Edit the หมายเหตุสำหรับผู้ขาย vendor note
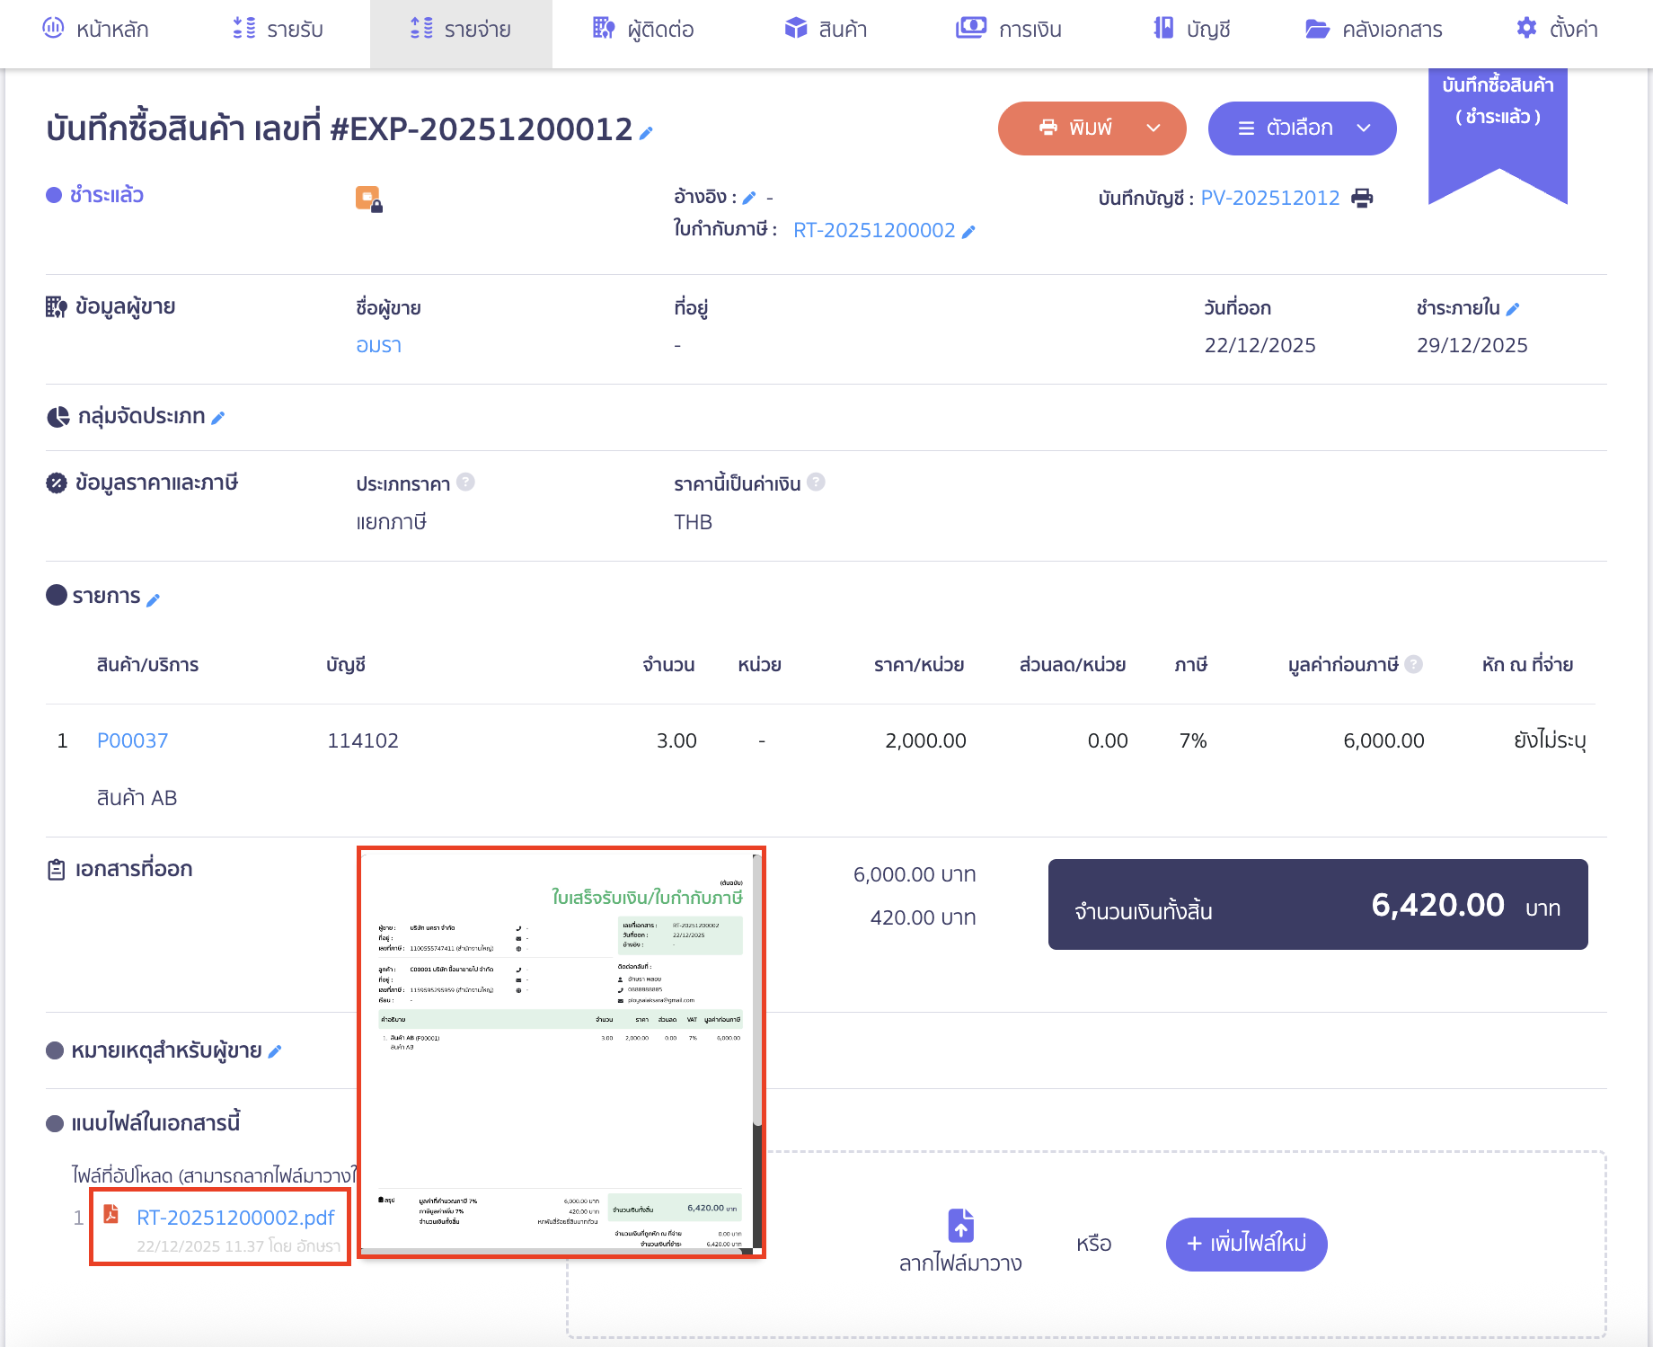The image size is (1653, 1347). pos(275,1051)
